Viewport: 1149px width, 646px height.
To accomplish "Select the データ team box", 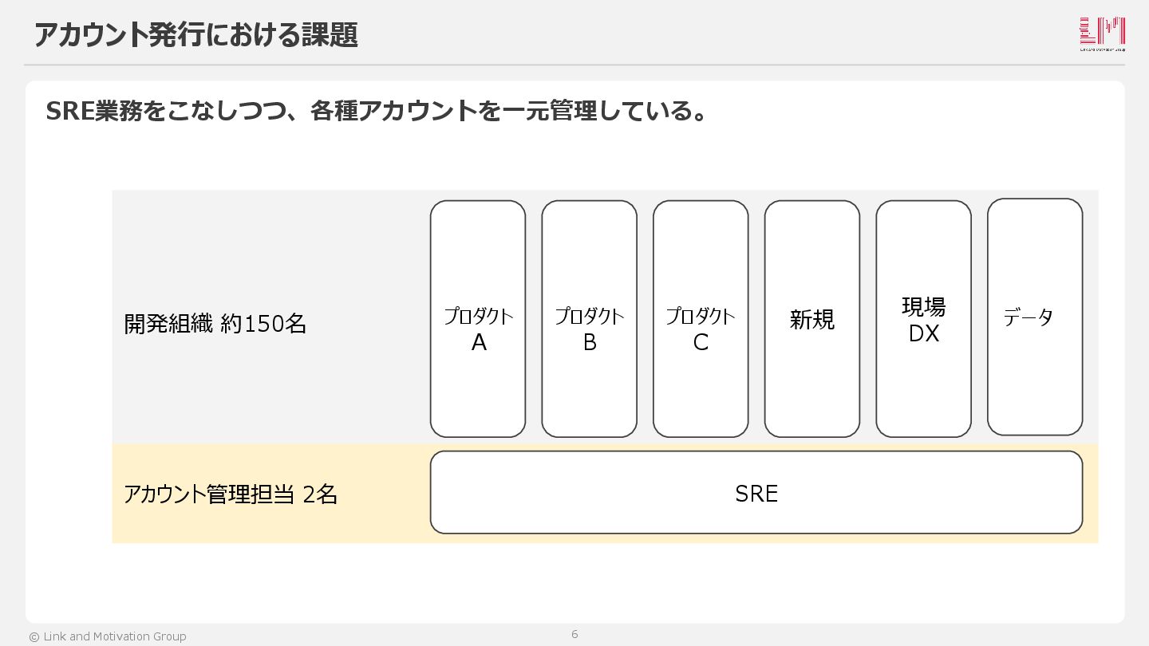I will pyautogui.click(x=1035, y=317).
